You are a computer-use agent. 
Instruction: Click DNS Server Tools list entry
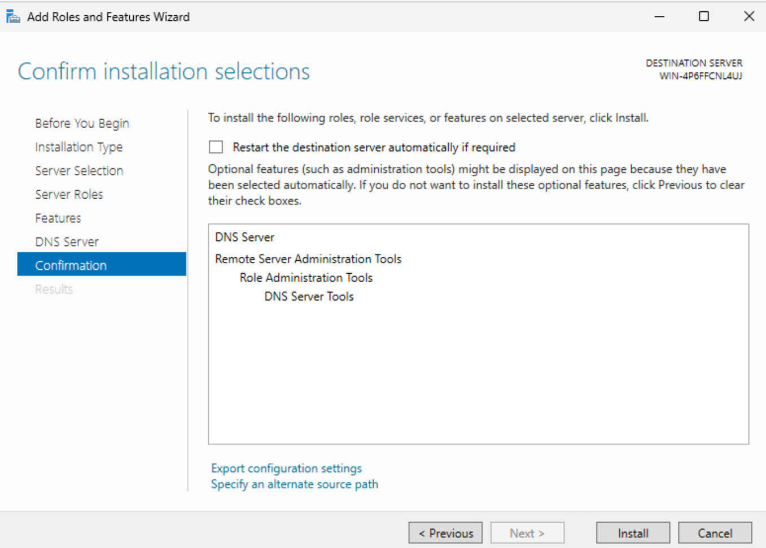(309, 296)
